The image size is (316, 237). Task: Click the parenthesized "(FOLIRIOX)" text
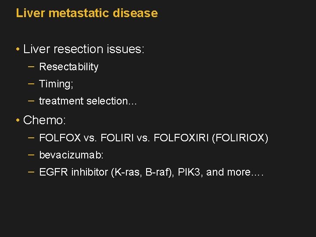tap(240, 138)
